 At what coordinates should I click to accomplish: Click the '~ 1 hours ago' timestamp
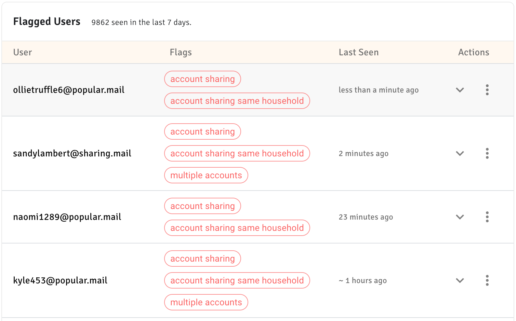362,280
